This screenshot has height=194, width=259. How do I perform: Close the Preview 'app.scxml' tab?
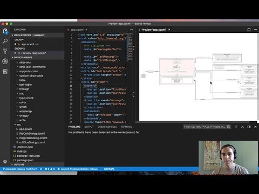[169, 30]
